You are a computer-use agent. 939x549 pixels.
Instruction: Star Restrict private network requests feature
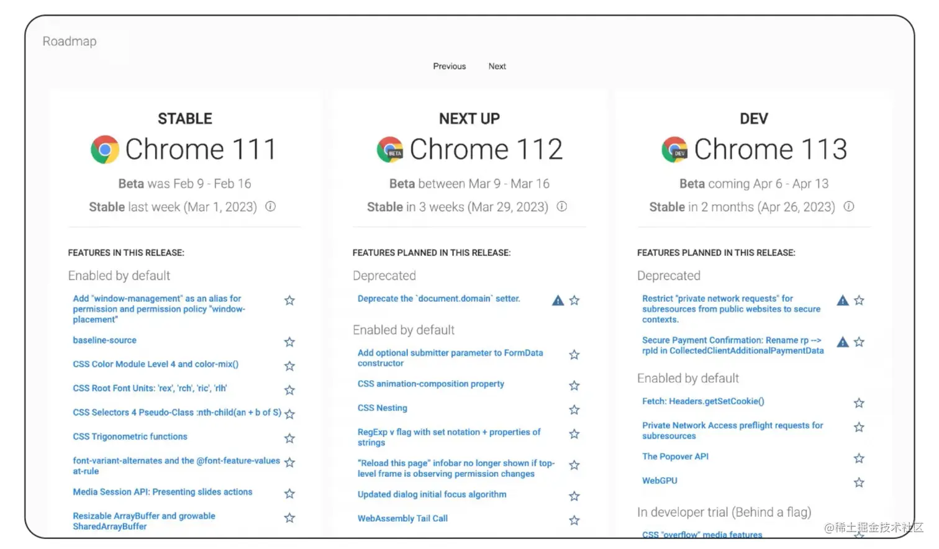pos(859,301)
